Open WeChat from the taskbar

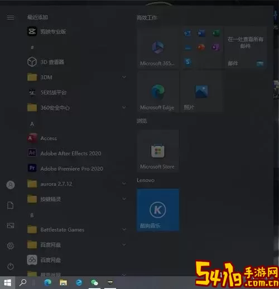94,283
